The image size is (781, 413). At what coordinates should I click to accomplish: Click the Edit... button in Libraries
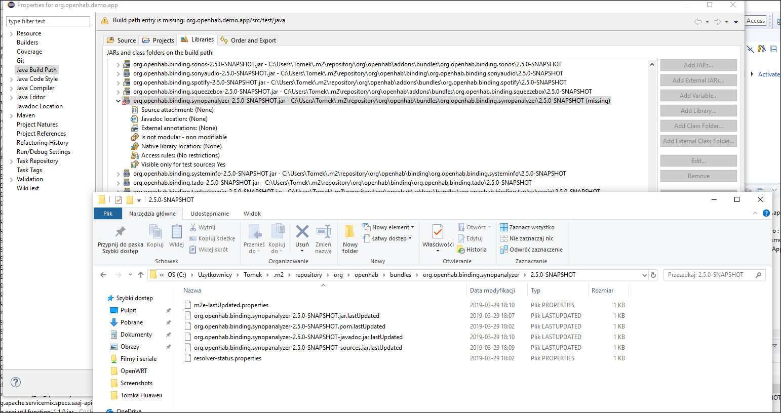[698, 161]
